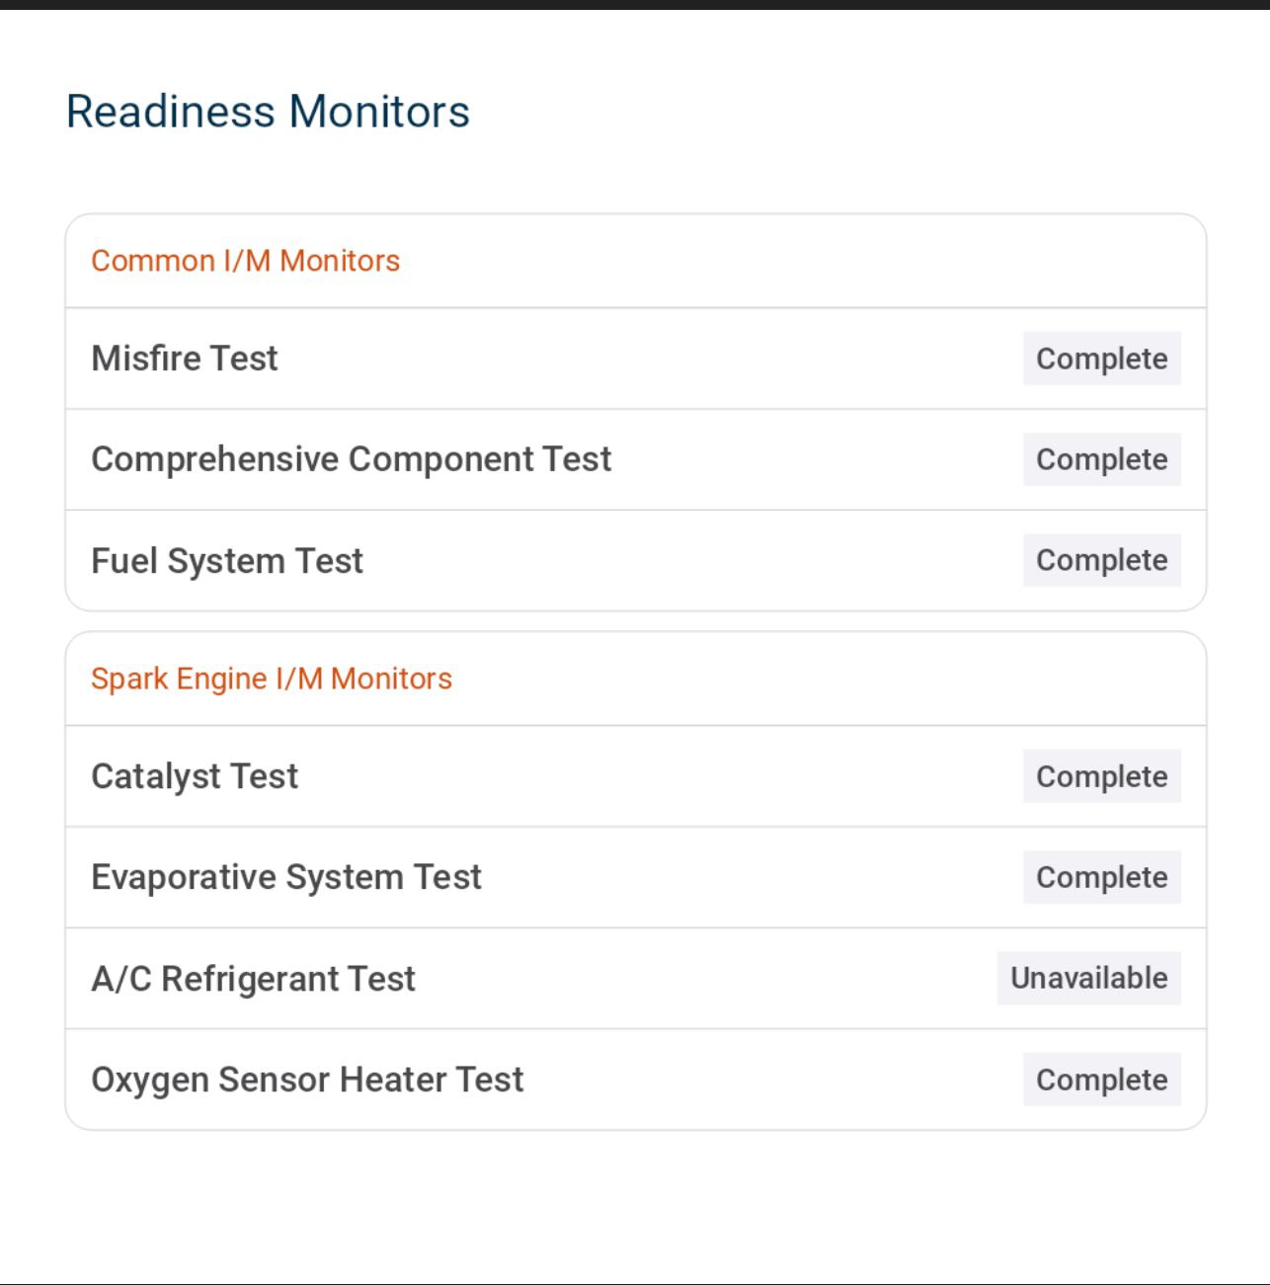The image size is (1270, 1285).
Task: Choose the Fuel System Test label
Action: [227, 561]
